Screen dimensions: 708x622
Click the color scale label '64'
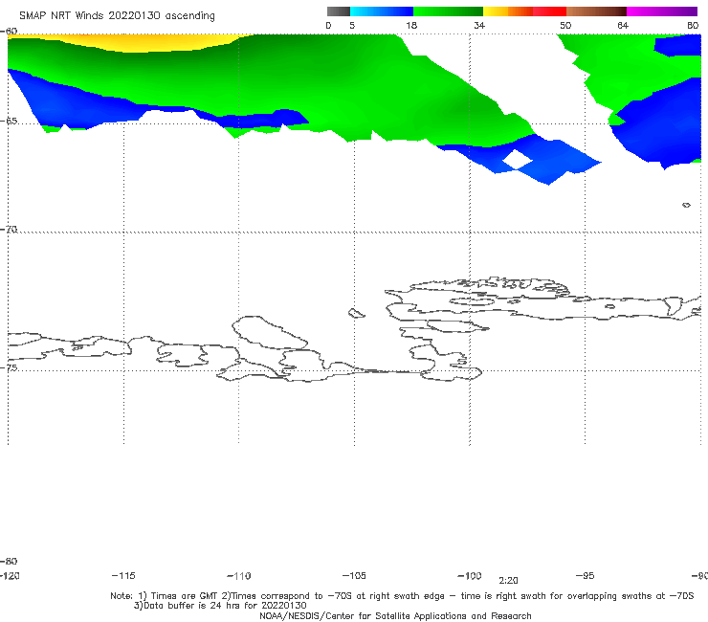(x=623, y=26)
